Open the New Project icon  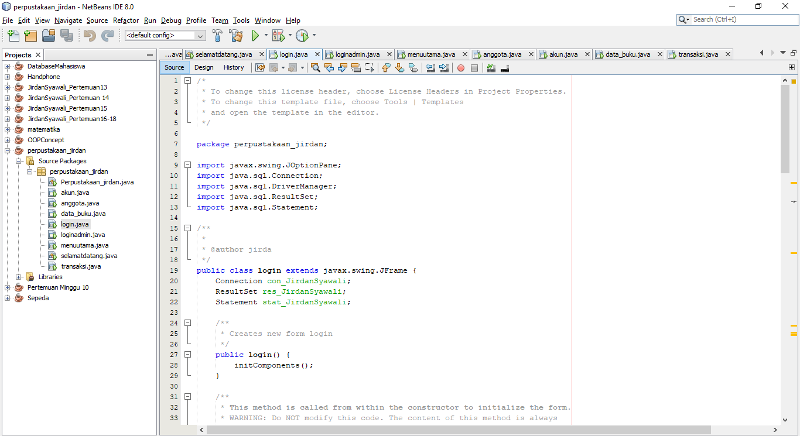tap(30, 35)
